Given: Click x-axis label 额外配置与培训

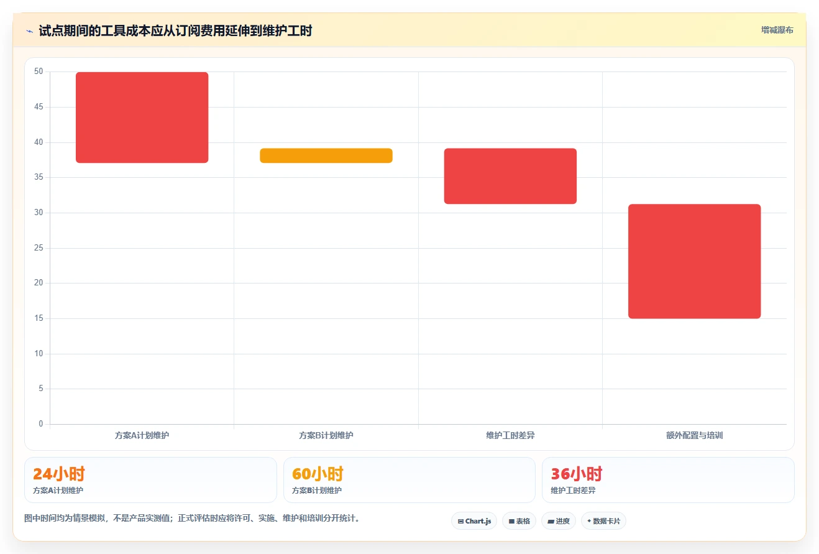Looking at the screenshot, I should pyautogui.click(x=695, y=435).
